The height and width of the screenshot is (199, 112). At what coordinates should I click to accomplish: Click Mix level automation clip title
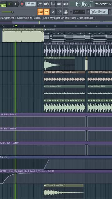[x=4, y=157]
